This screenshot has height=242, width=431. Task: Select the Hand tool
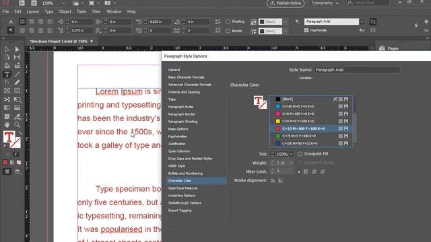point(7,125)
